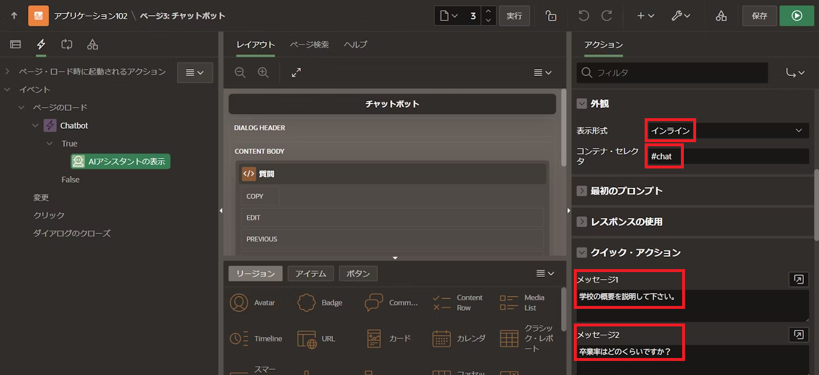Open the Create plus menu
Screen dimensions: 819x375
[645, 16]
